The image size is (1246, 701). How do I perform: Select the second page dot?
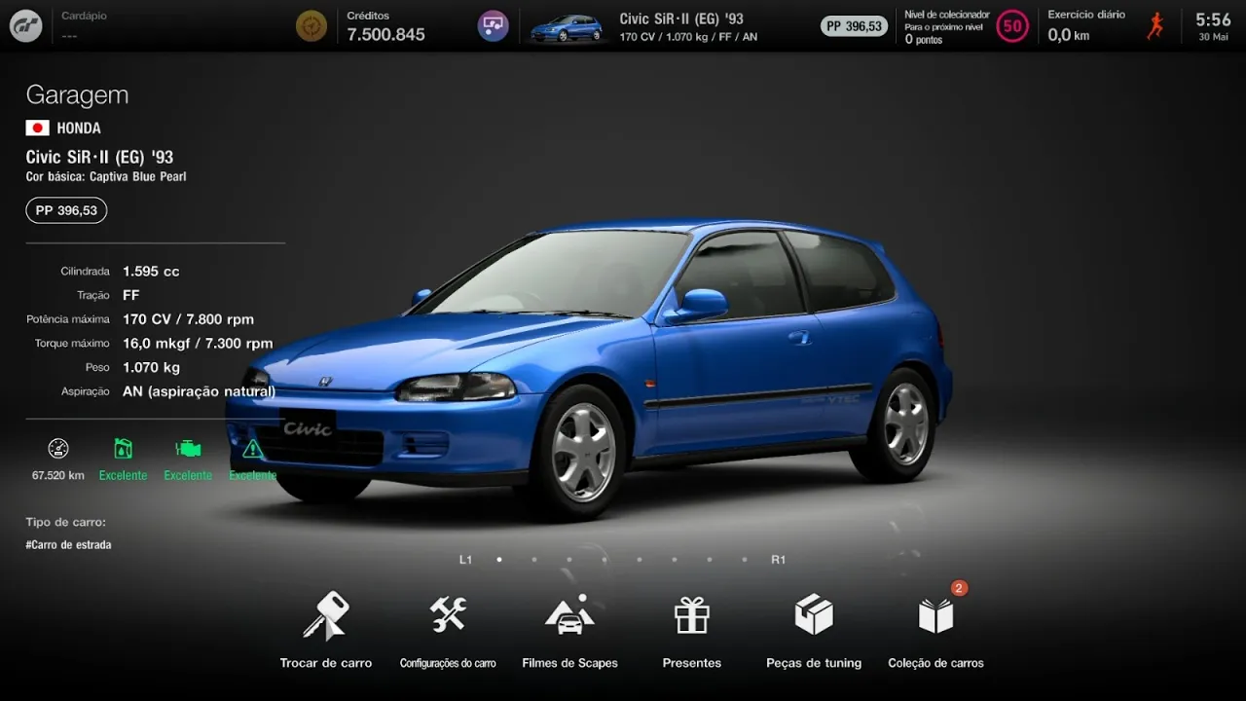click(534, 560)
